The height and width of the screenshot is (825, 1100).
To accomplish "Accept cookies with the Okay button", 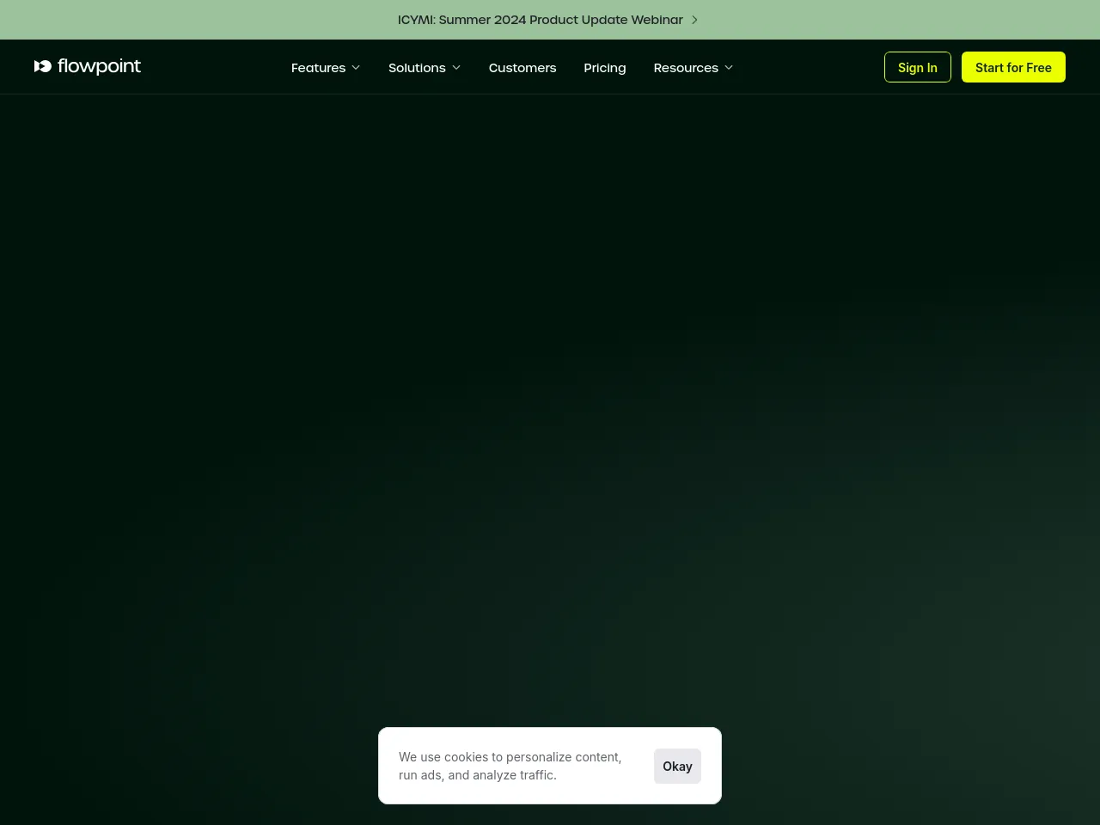I will (677, 766).
